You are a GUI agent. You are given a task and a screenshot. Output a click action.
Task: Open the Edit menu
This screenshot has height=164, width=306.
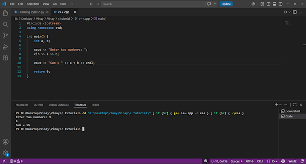point(21,4)
